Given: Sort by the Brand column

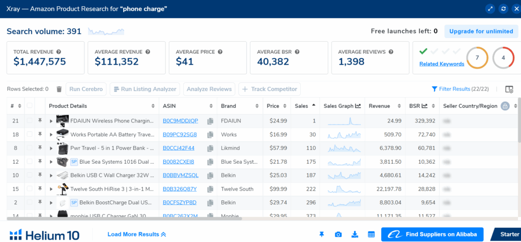Looking at the screenshot, I should point(257,106).
